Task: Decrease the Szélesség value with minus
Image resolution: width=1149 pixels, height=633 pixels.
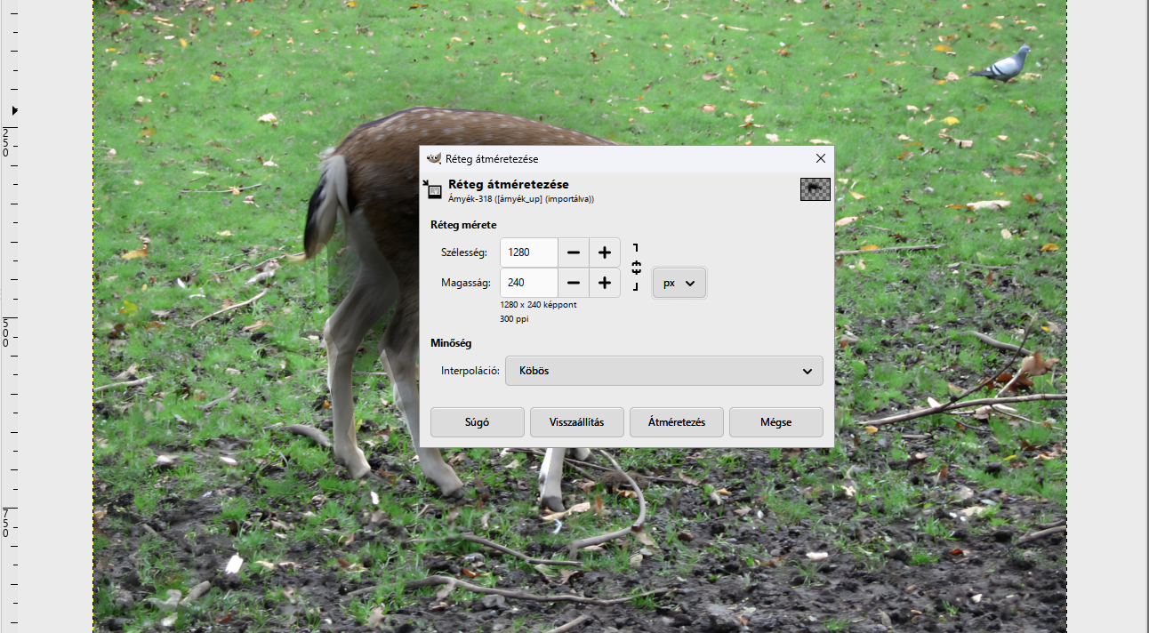Action: click(x=574, y=252)
